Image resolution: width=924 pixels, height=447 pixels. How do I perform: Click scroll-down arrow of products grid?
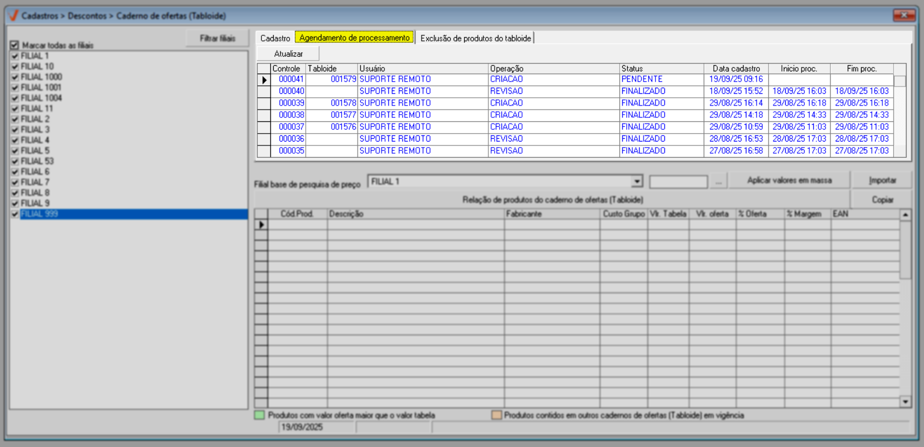[905, 402]
